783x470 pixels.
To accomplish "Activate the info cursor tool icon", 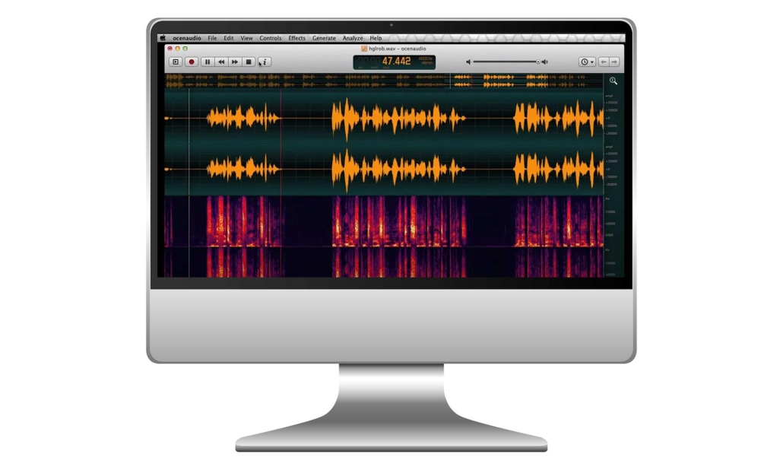I will click(264, 62).
